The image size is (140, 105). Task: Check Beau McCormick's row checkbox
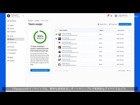pyautogui.click(x=56, y=56)
